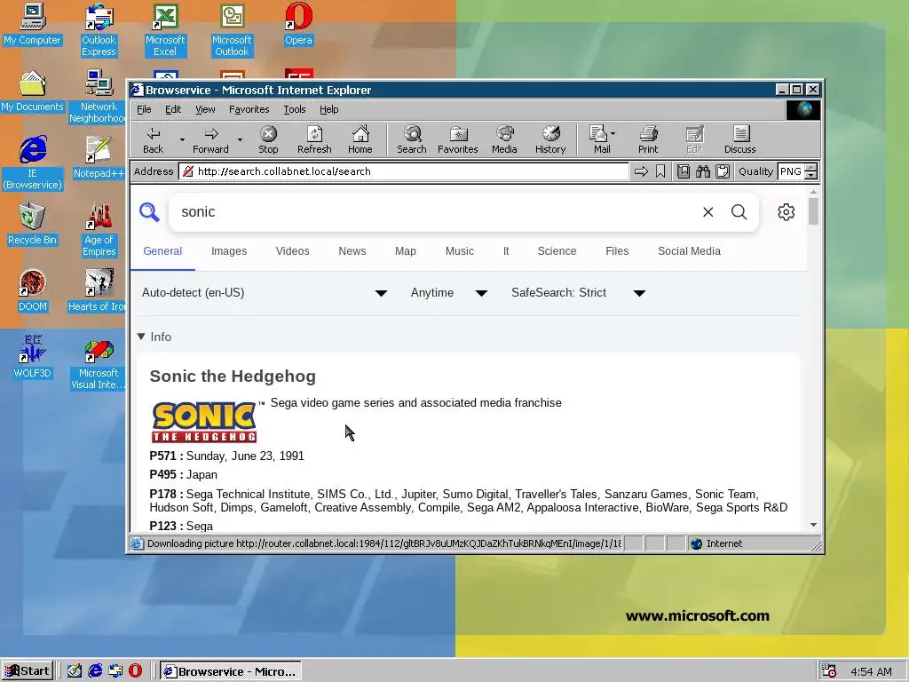
Task: Select the Opera desktop shortcut
Action: coord(298,24)
